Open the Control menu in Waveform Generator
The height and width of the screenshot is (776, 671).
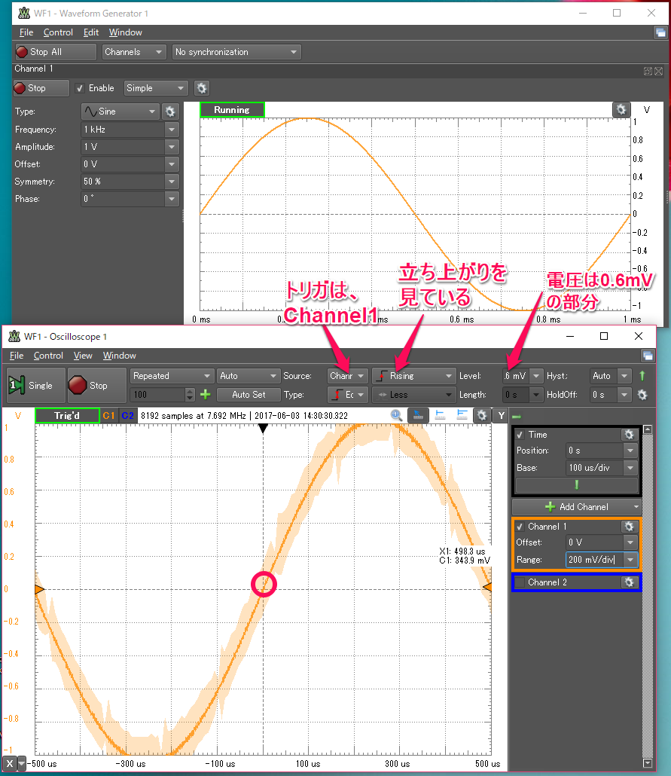pyautogui.click(x=58, y=32)
